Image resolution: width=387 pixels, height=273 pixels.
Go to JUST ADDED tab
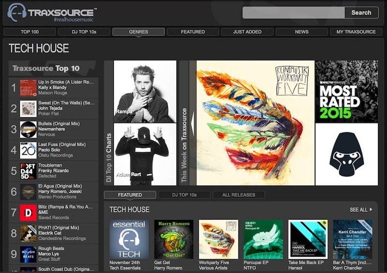point(247,32)
